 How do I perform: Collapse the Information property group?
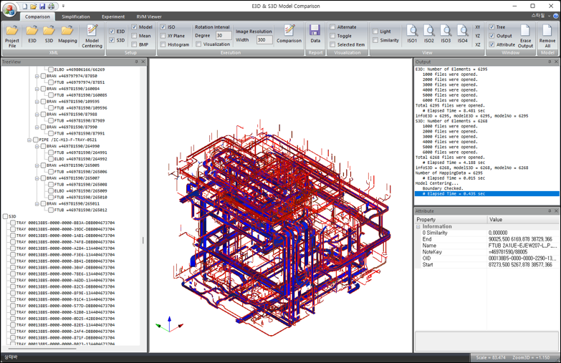(418, 226)
